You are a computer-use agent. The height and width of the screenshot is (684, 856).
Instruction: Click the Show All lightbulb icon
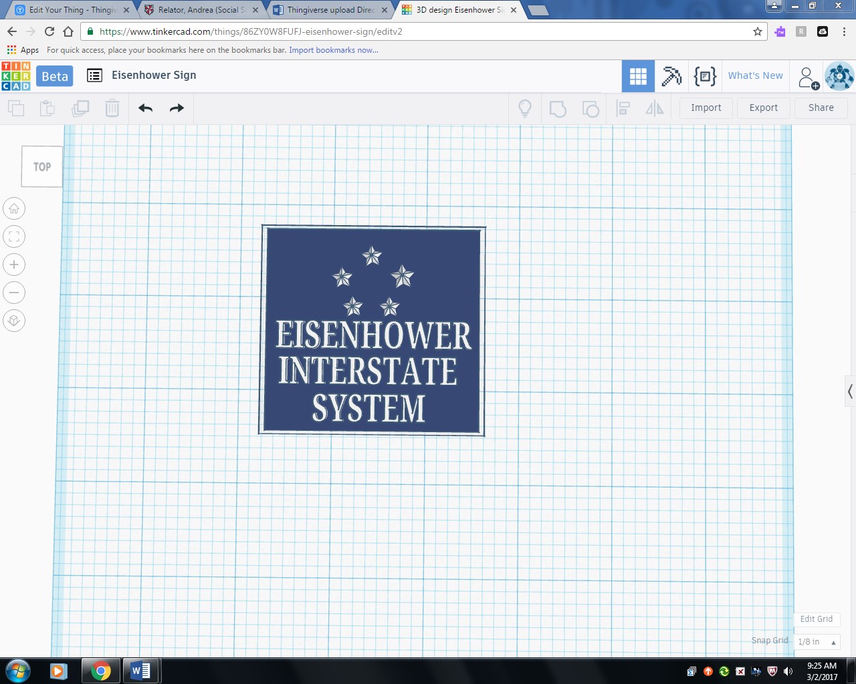pos(525,108)
